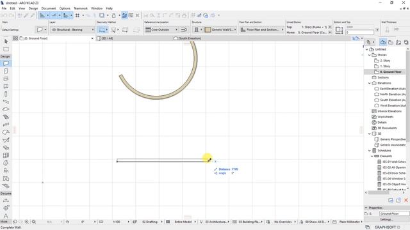Collapse the Schedules folder in Navigator
410x230 pixels.
[370, 151]
